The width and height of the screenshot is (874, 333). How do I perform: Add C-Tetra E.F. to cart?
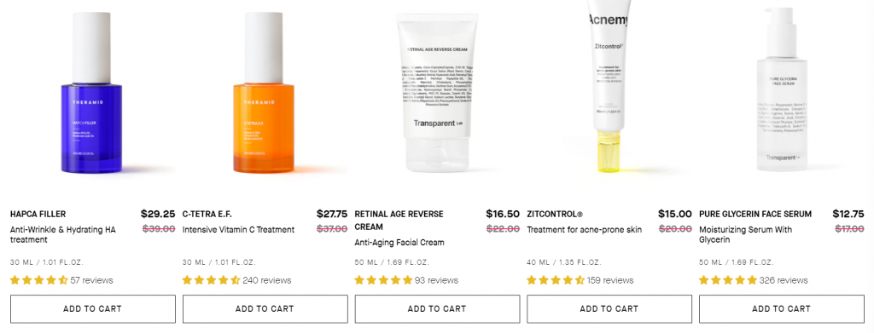point(265,308)
